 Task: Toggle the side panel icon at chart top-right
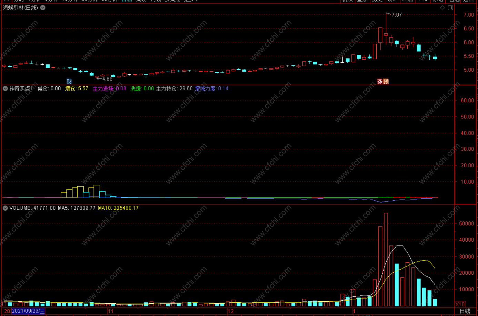click(450, 8)
